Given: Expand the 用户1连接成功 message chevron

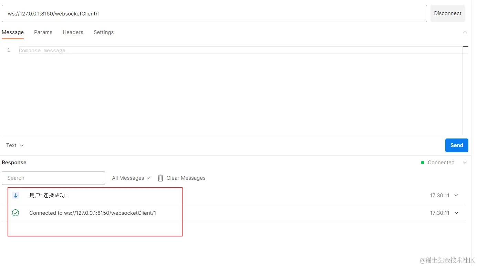Looking at the screenshot, I should (456, 195).
